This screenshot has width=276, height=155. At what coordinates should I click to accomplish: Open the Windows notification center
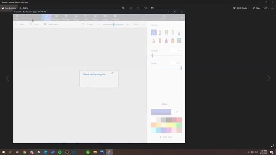tap(271, 152)
